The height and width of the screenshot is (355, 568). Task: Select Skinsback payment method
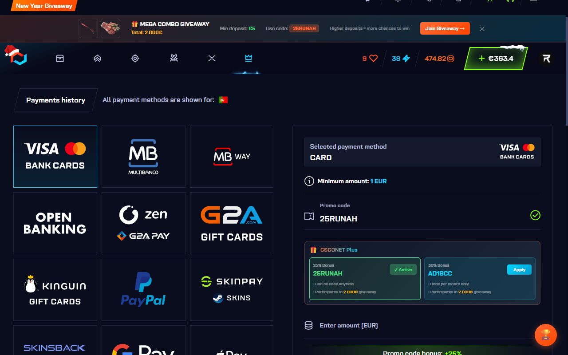[55, 340]
